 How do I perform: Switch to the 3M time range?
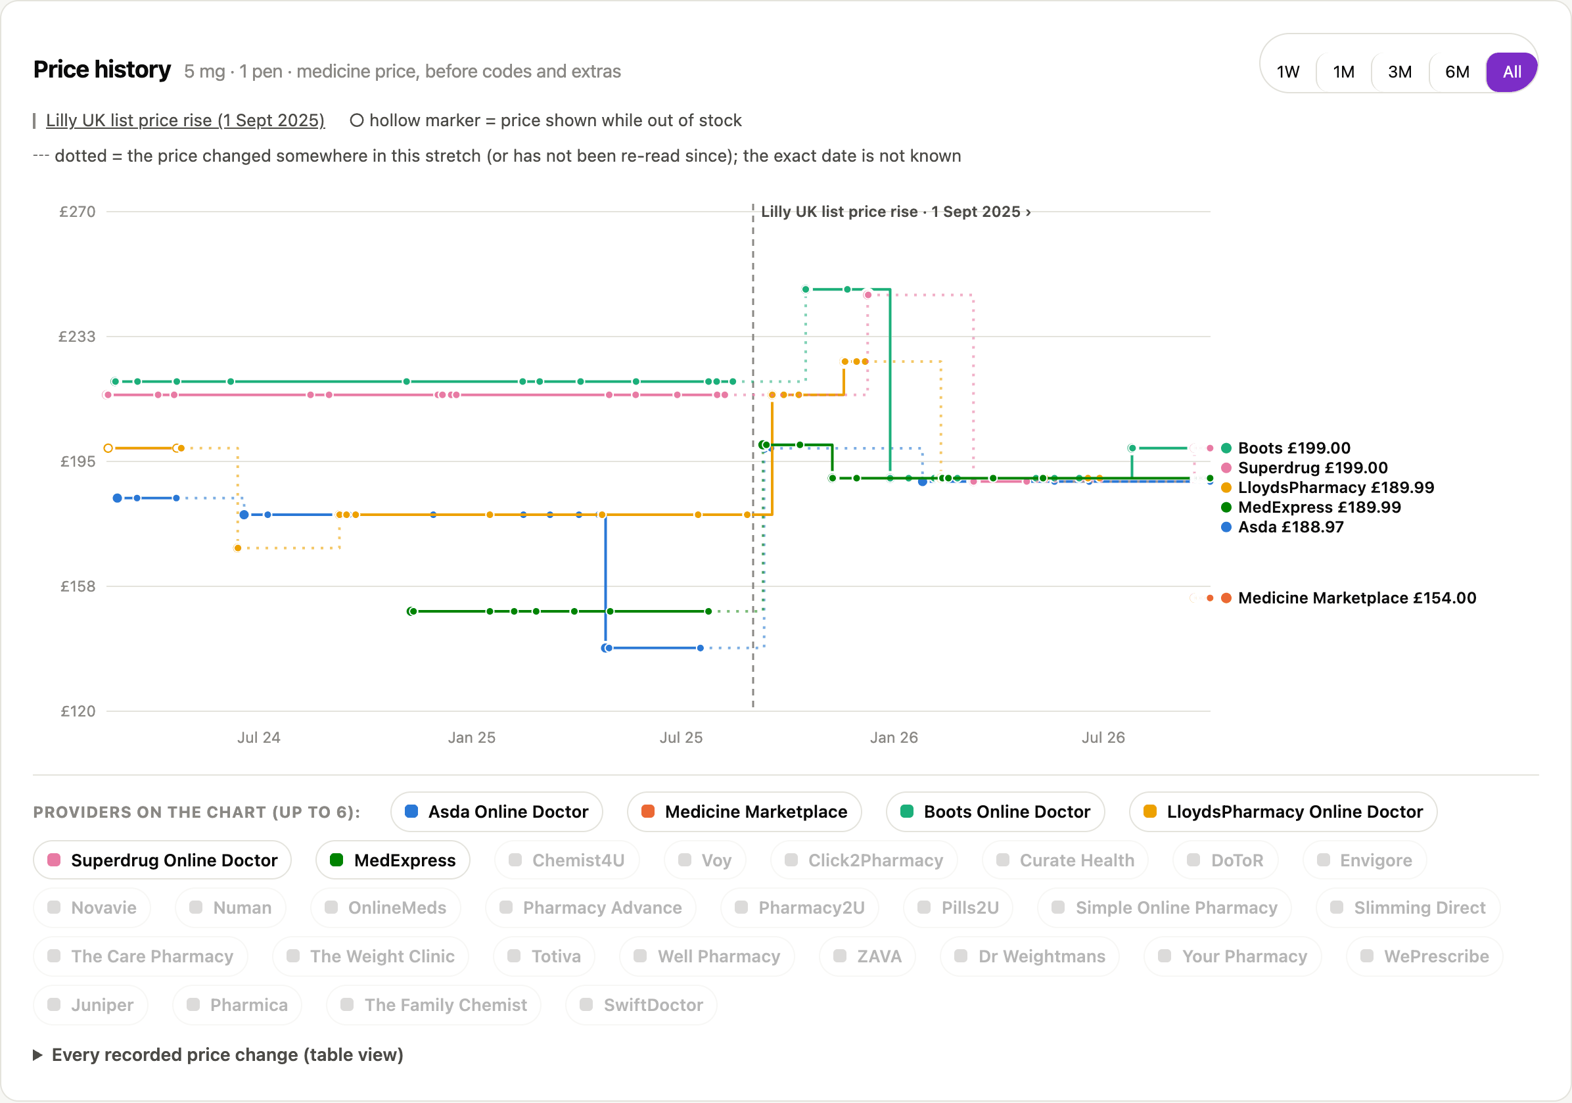pos(1399,72)
